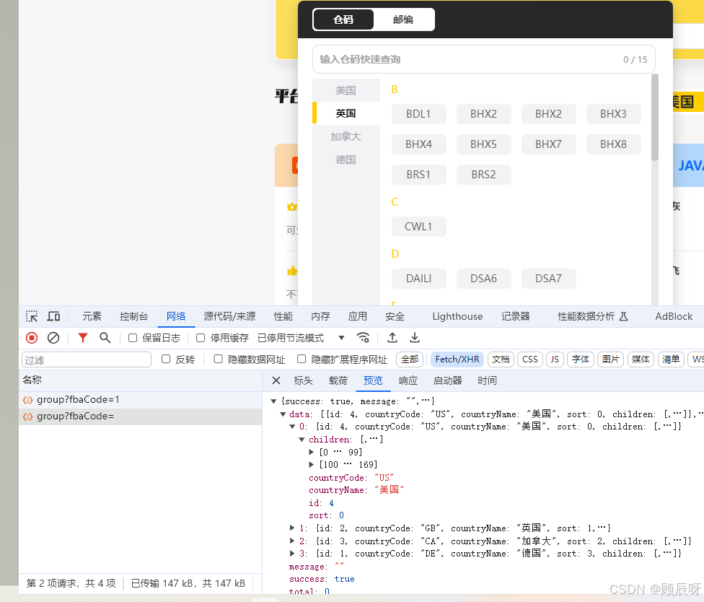Image resolution: width=704 pixels, height=602 pixels.
Task: Select the 仓码 toggle tab
Action: [343, 19]
